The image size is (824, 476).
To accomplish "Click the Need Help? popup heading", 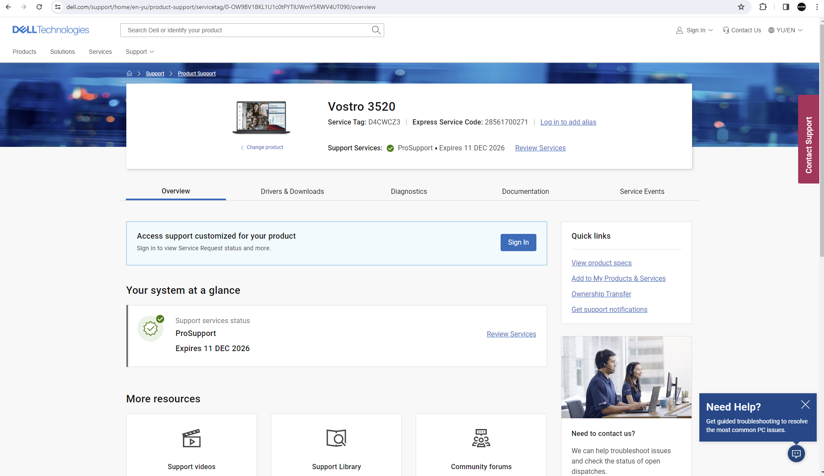I will pyautogui.click(x=733, y=407).
